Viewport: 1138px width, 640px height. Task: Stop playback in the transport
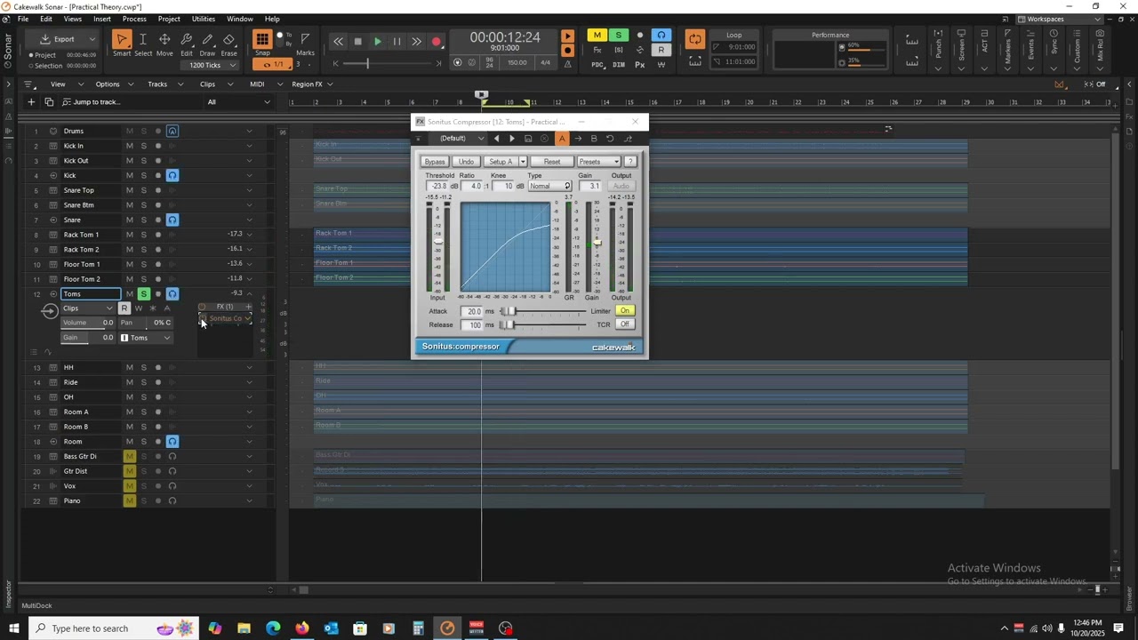coord(357,42)
